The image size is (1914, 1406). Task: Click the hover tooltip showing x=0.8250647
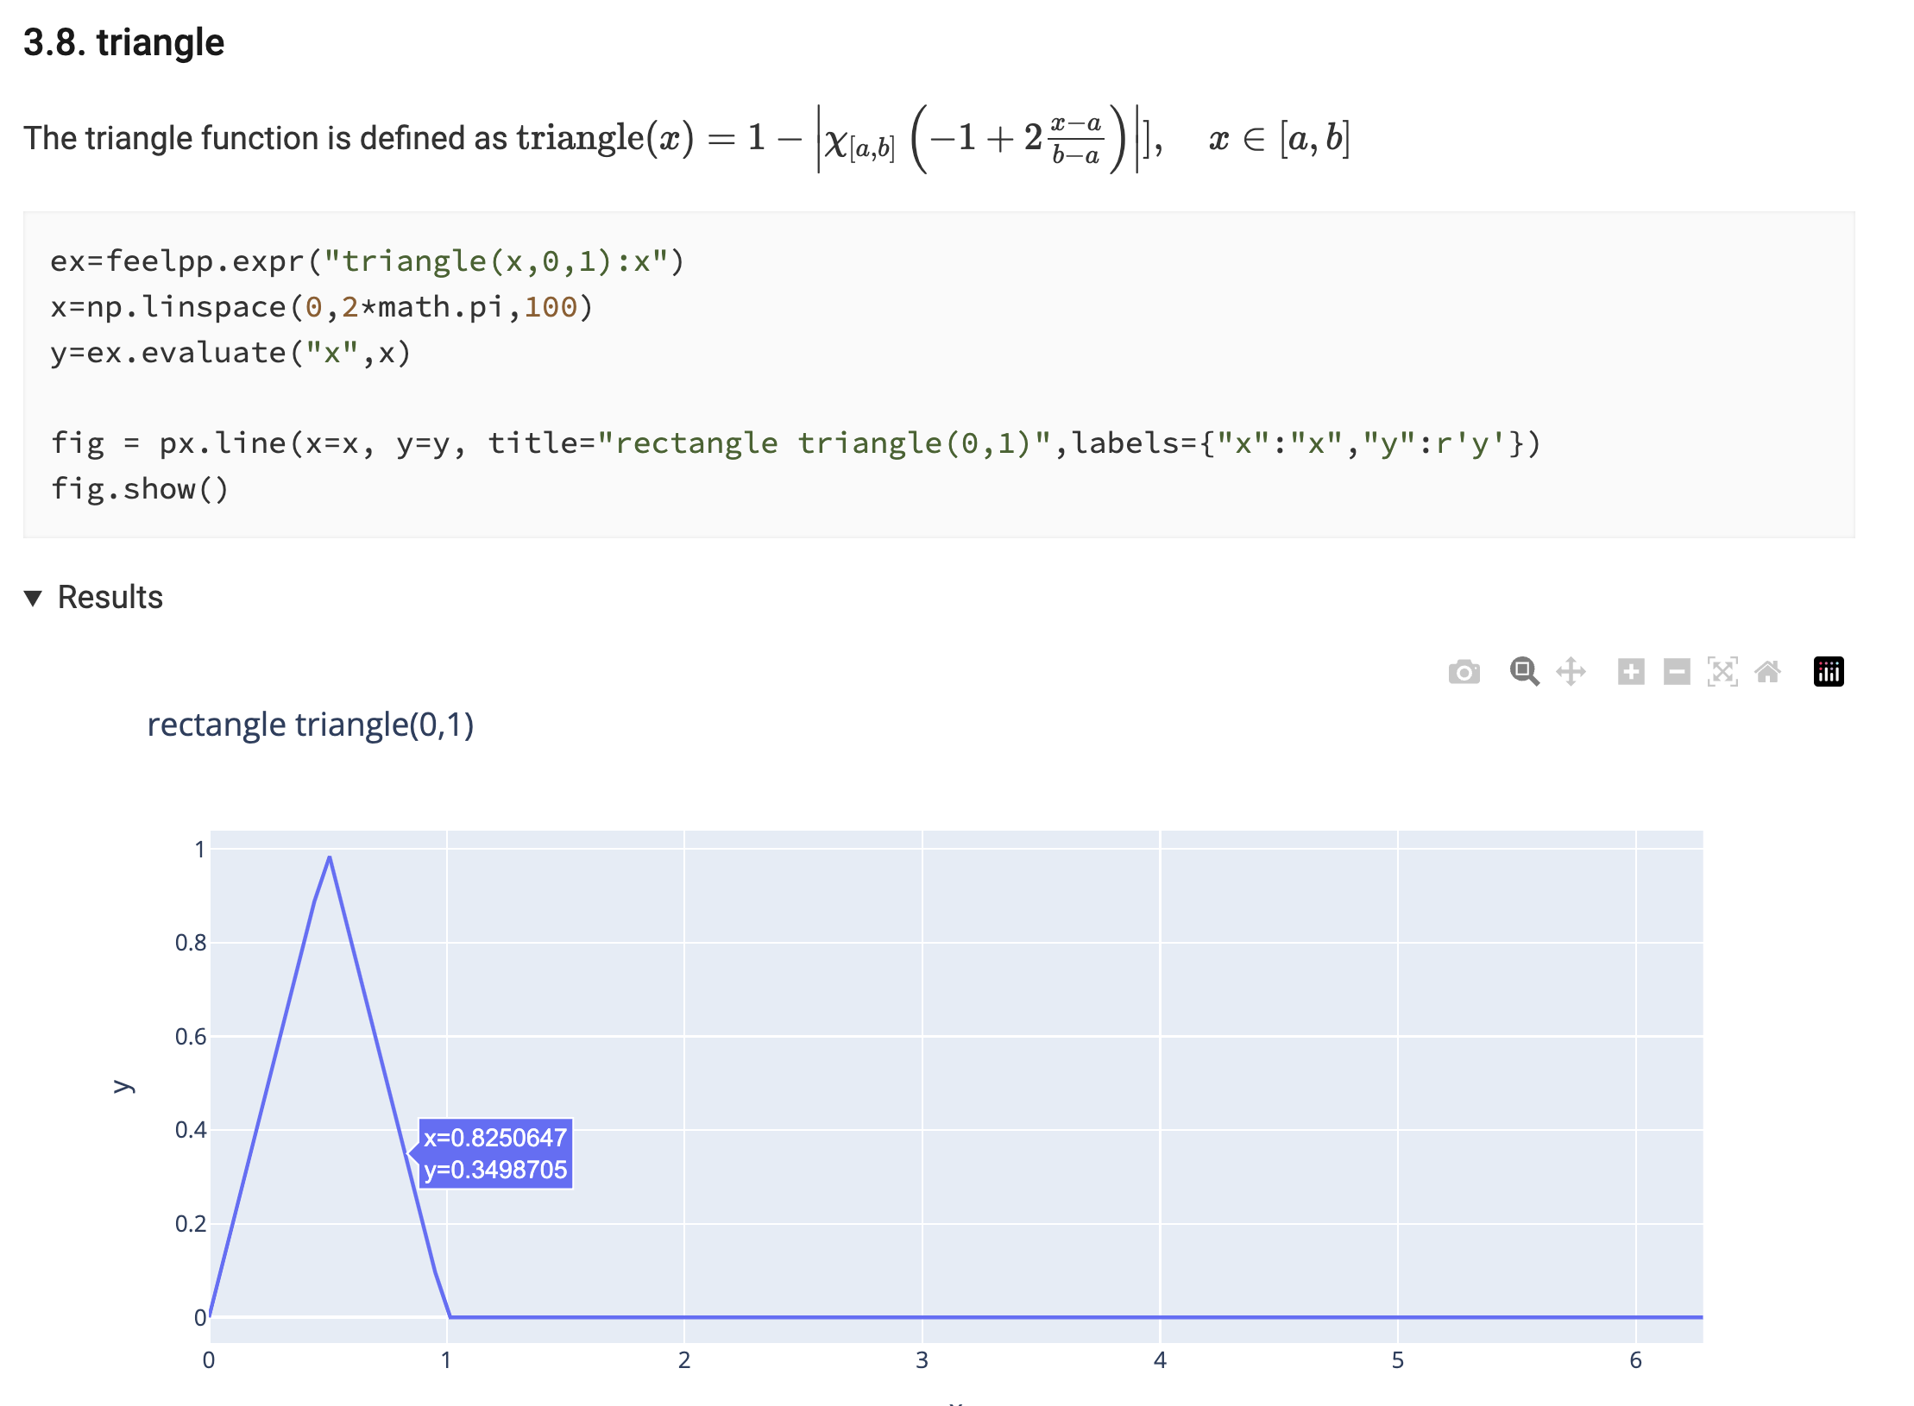(495, 1153)
